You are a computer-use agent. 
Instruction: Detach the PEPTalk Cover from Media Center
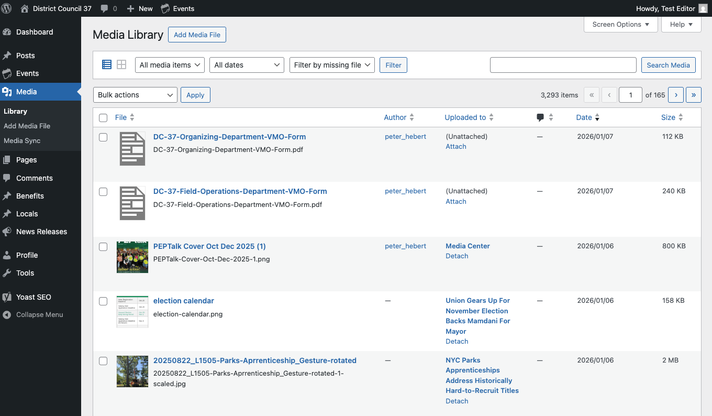(x=457, y=256)
